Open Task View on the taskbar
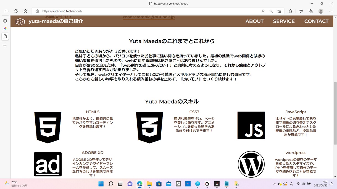 pos(120,184)
